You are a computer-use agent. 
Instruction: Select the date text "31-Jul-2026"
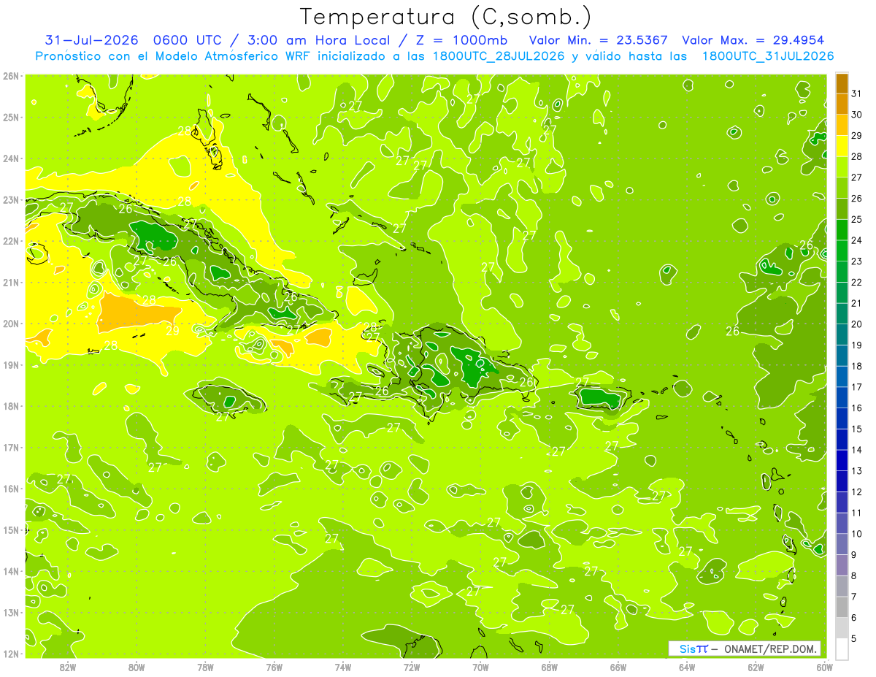(91, 40)
